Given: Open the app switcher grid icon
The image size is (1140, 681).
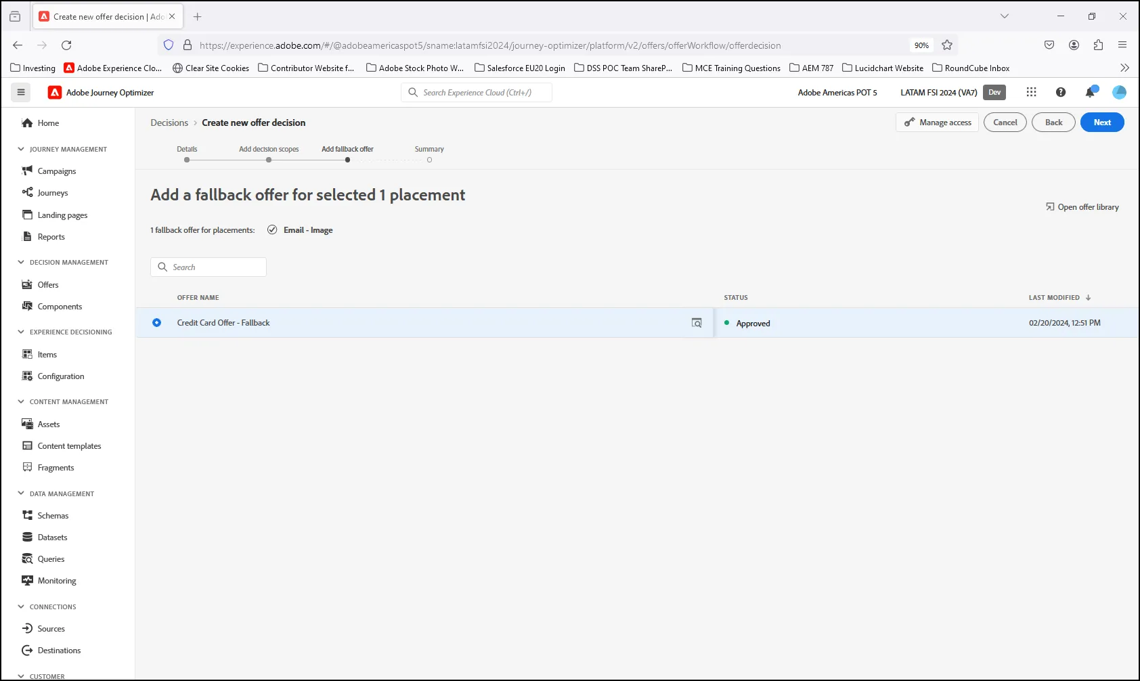Looking at the screenshot, I should (x=1031, y=92).
